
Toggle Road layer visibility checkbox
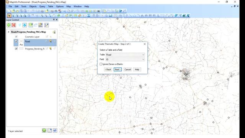16,41
